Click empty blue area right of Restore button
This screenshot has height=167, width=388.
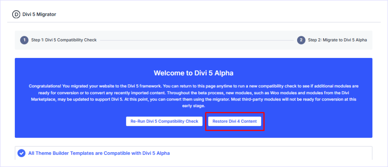point(314,121)
